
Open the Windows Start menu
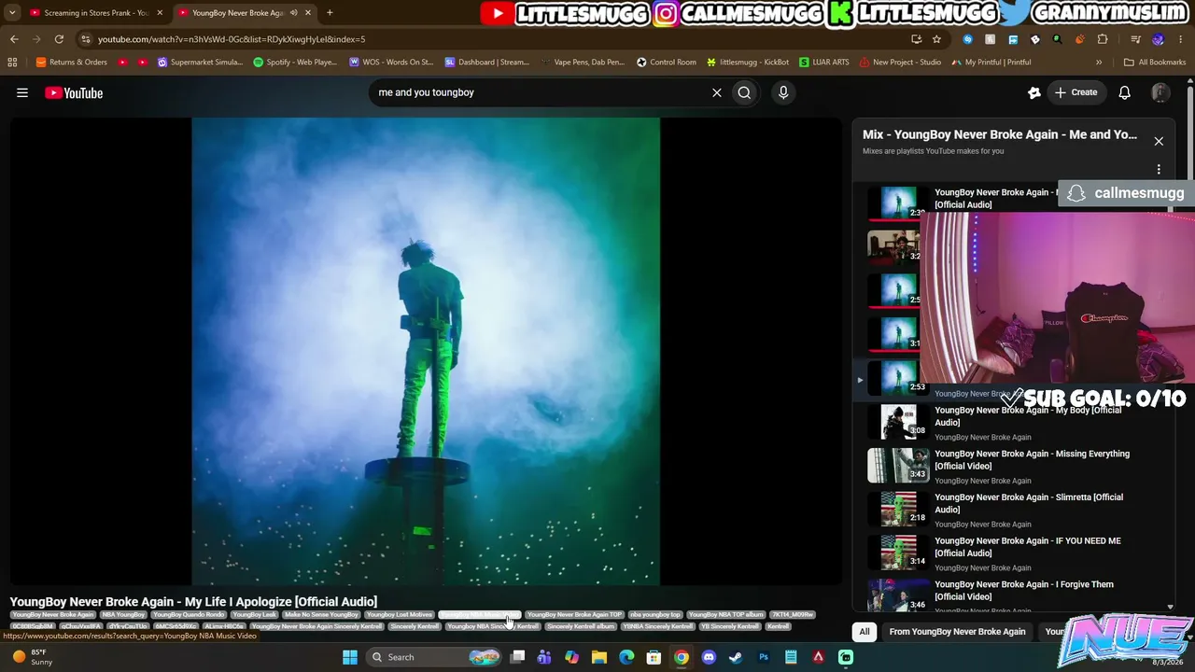(x=350, y=657)
